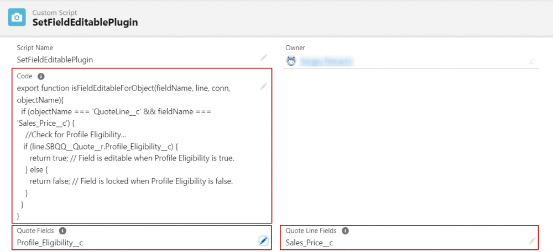Image resolution: width=553 pixels, height=252 pixels.
Task: Click the Owner avatar icon
Action: coord(291,61)
